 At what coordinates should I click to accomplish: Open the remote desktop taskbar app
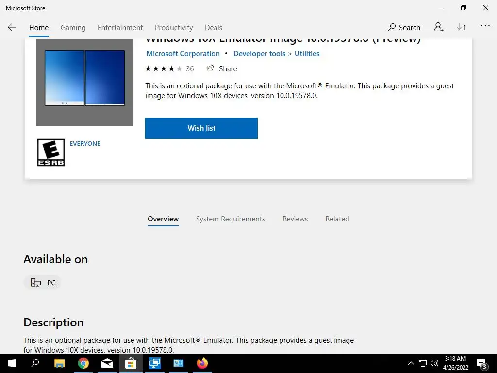point(155,363)
